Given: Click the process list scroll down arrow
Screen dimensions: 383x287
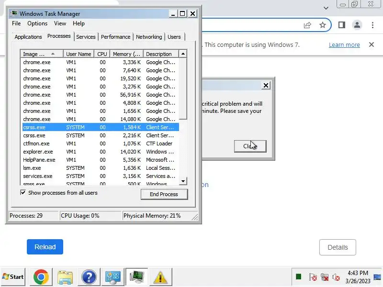Looking at the screenshot, I should point(183,181).
